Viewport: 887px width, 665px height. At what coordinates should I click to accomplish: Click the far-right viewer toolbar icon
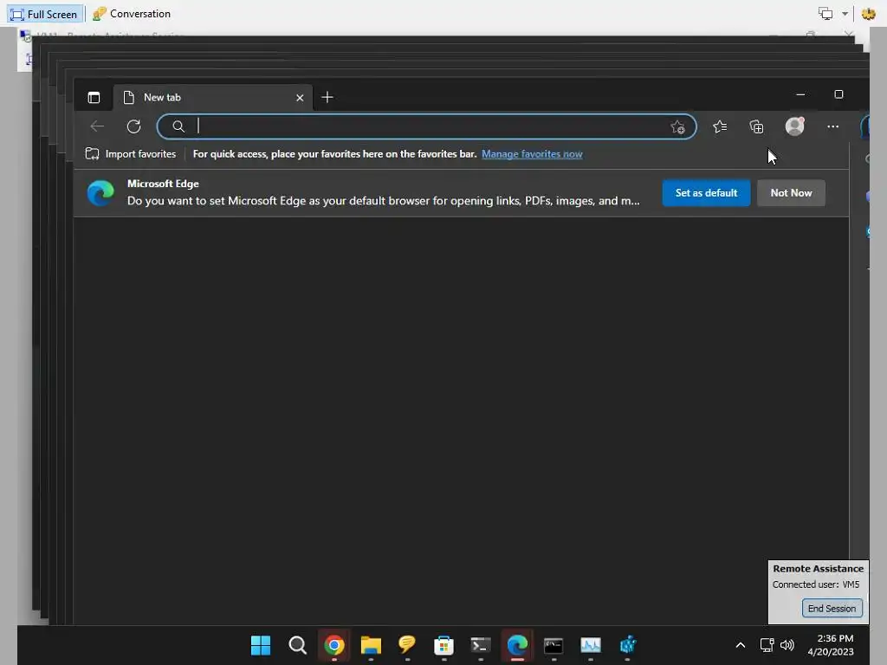click(x=868, y=14)
